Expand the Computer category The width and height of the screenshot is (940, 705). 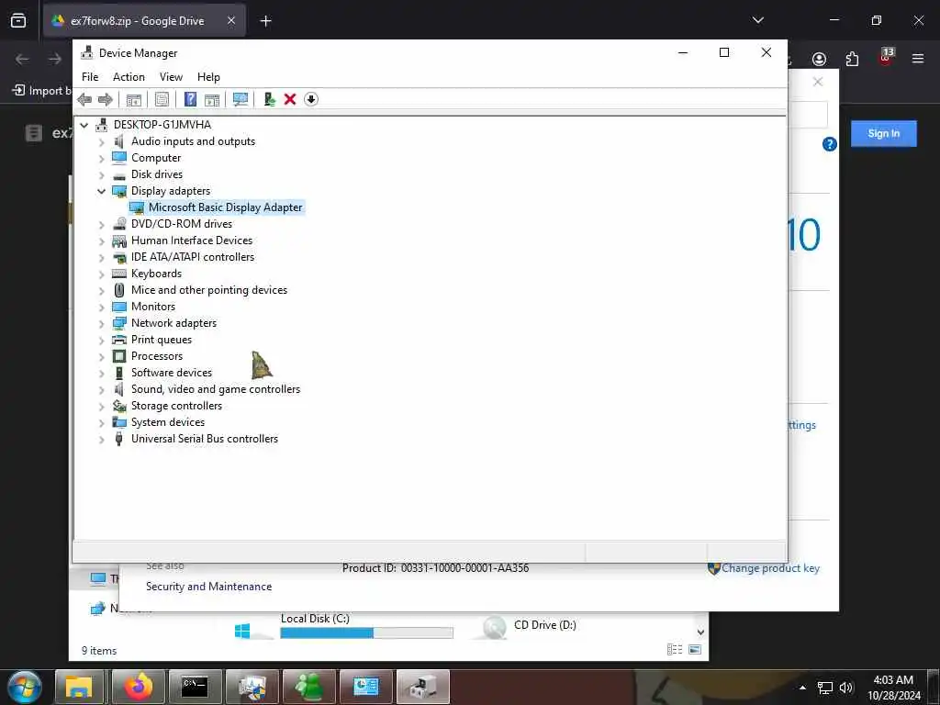[101, 159]
